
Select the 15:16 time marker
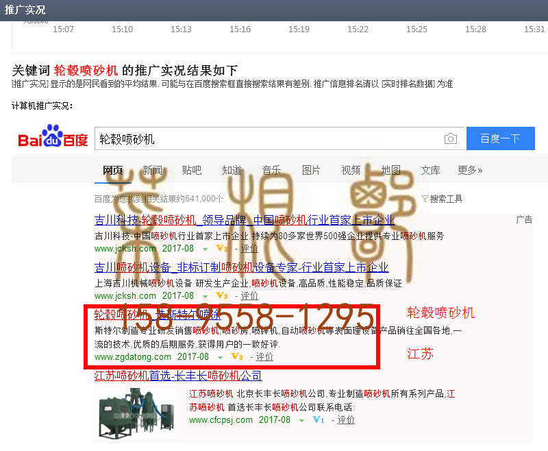point(240,29)
